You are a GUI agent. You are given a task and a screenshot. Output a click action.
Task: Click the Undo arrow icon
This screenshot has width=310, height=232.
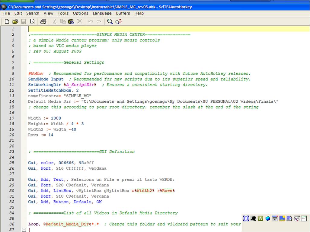91,21
